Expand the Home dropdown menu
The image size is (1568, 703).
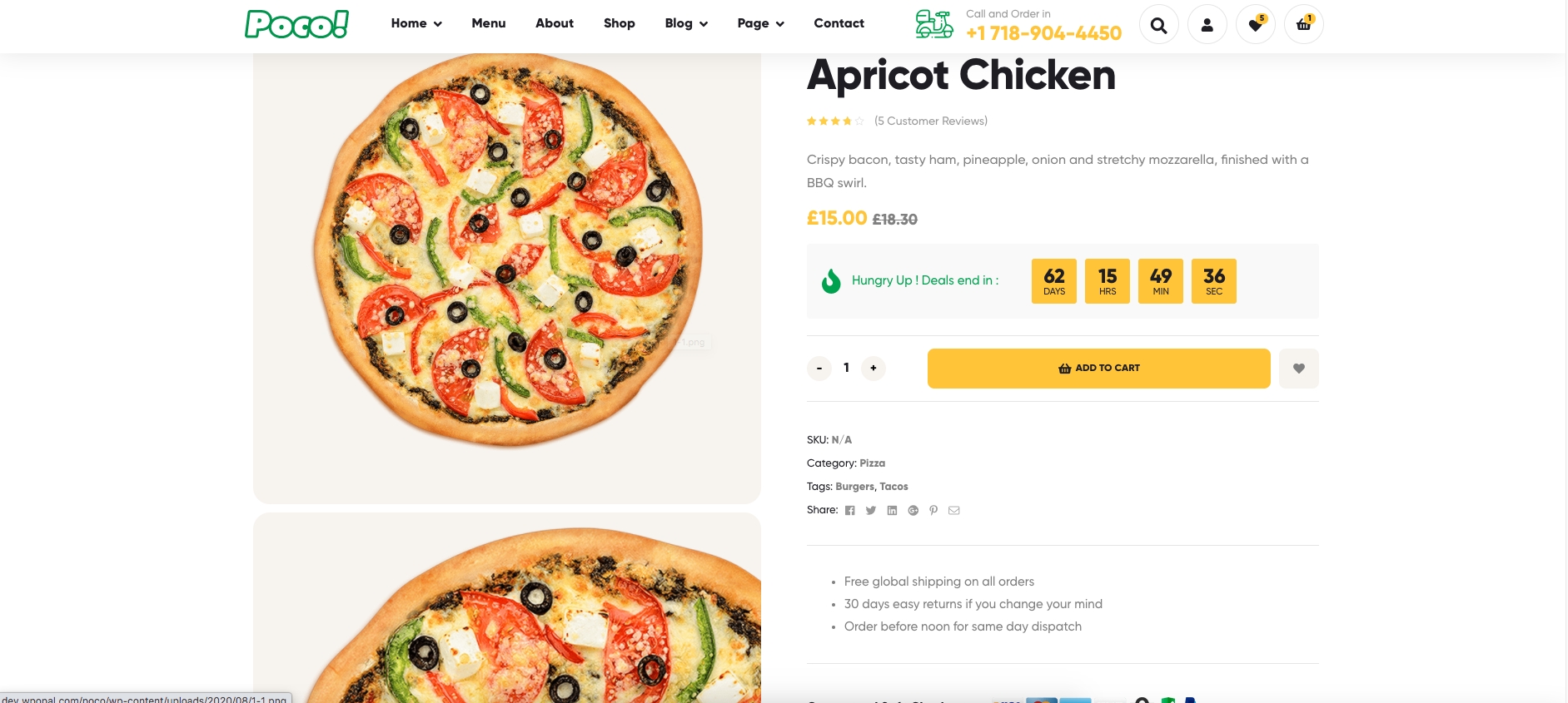[x=416, y=23]
